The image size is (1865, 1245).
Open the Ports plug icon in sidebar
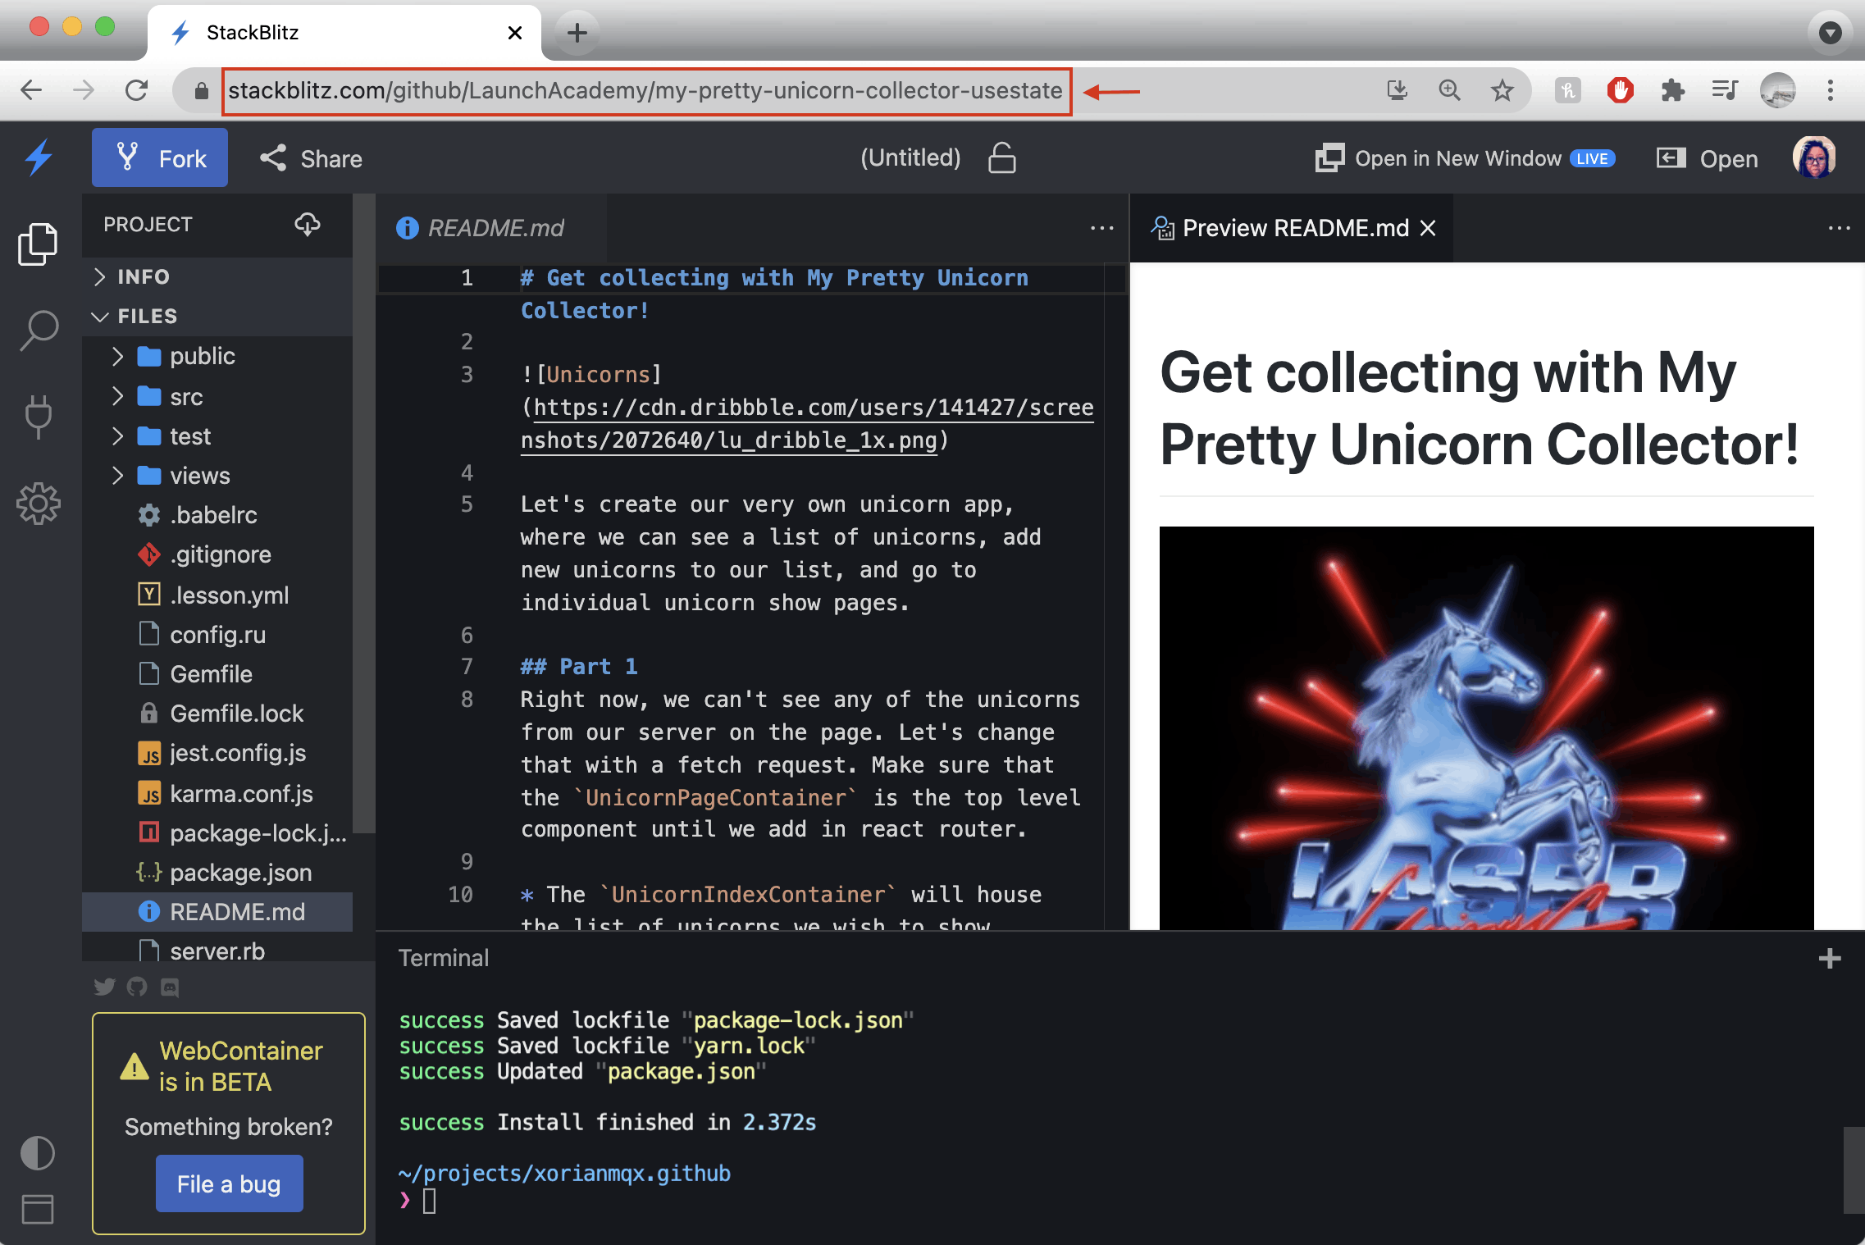point(38,417)
